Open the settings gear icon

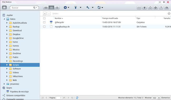point(156,8)
